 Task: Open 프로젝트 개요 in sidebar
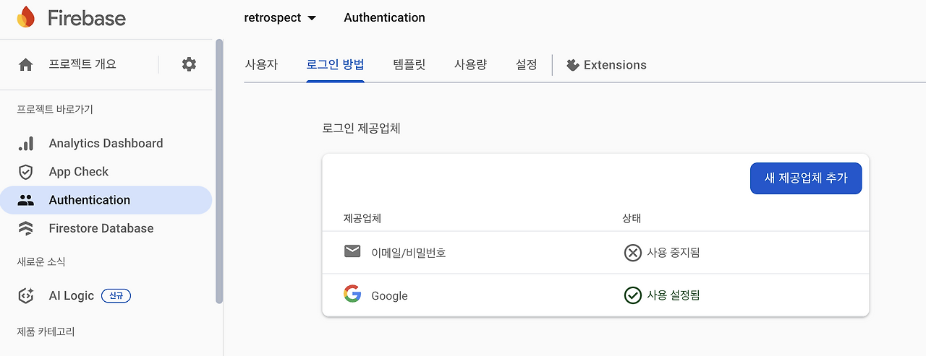(x=82, y=64)
